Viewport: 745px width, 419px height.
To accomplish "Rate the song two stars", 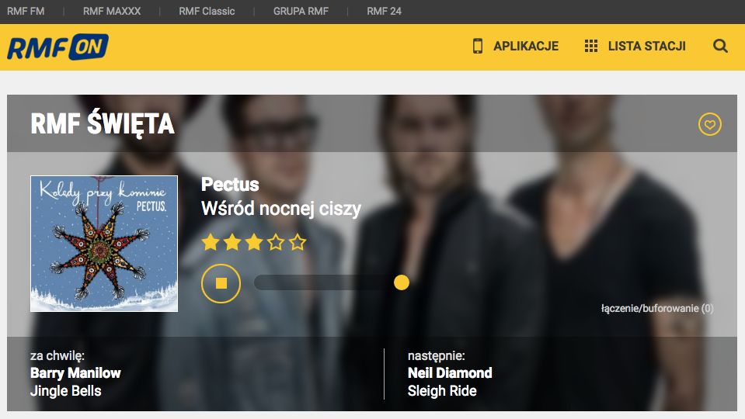I will pyautogui.click(x=232, y=243).
